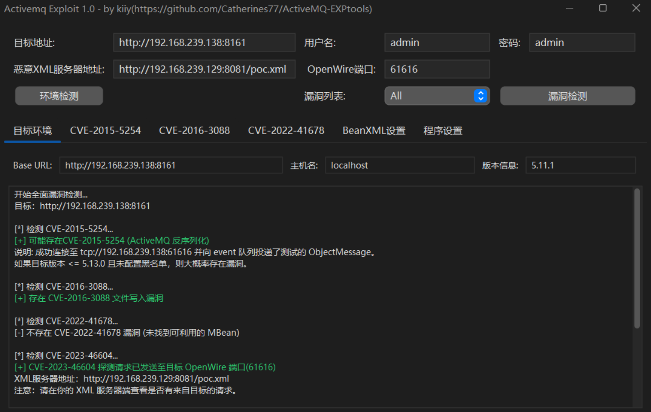
Task: Click the 恶意XML服务器地址: label
Action: click(x=59, y=69)
